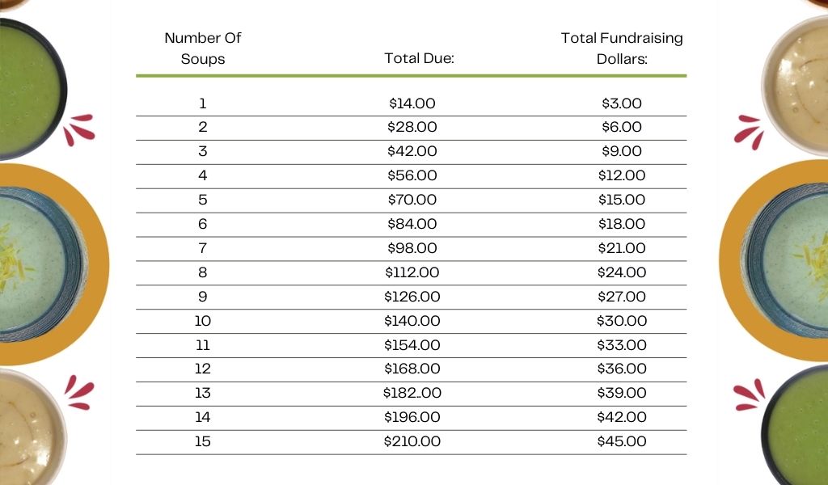Click soup quantity 10 in first column
Screen dimensions: 828x485
[203, 321]
